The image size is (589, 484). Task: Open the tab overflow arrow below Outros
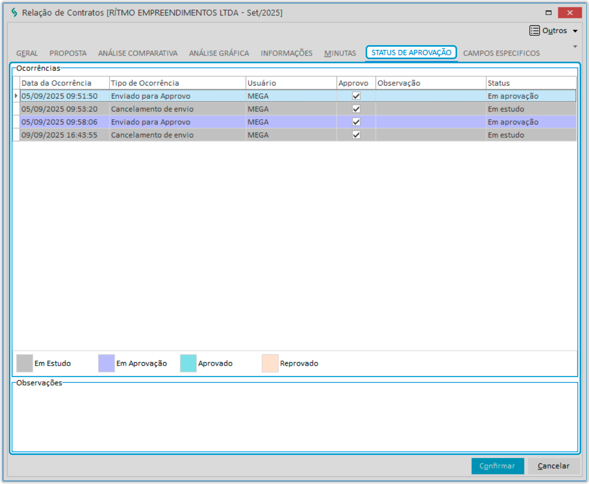[575, 47]
